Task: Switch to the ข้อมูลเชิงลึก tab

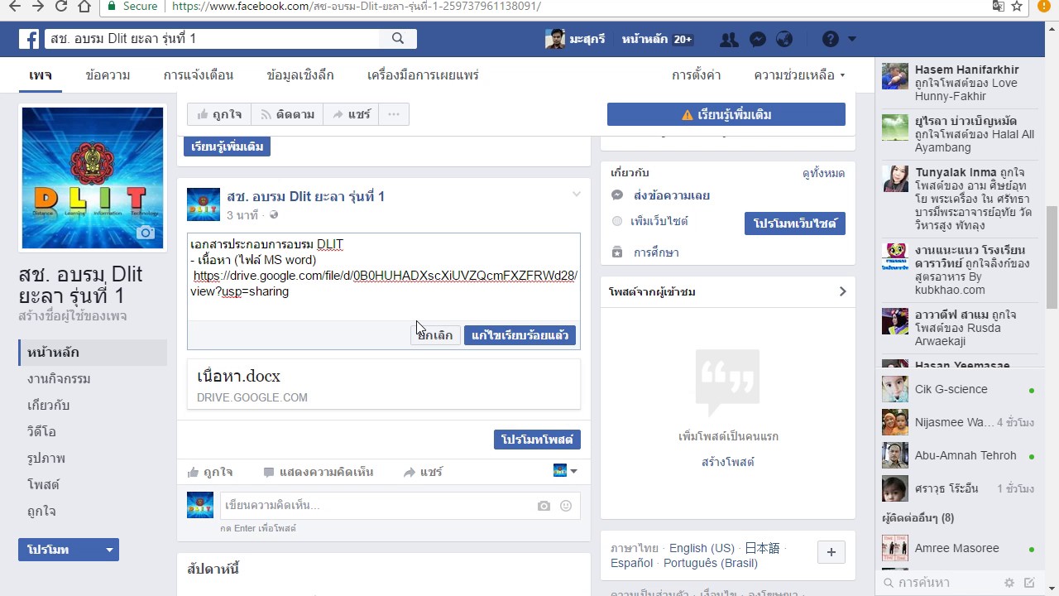Action: point(300,75)
